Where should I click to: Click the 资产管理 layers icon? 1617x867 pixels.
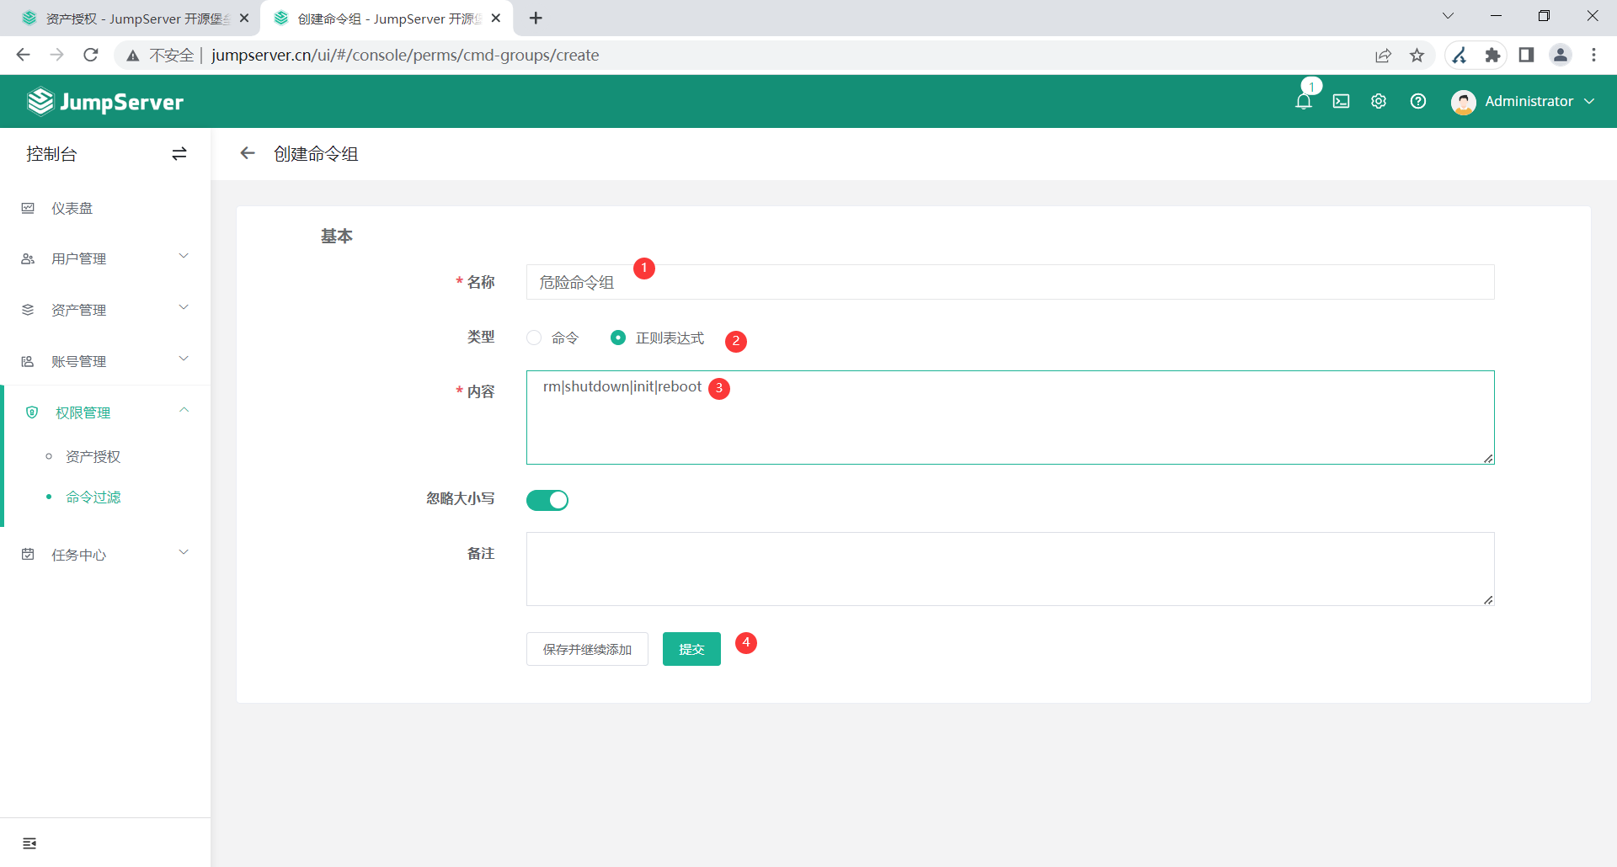(28, 310)
